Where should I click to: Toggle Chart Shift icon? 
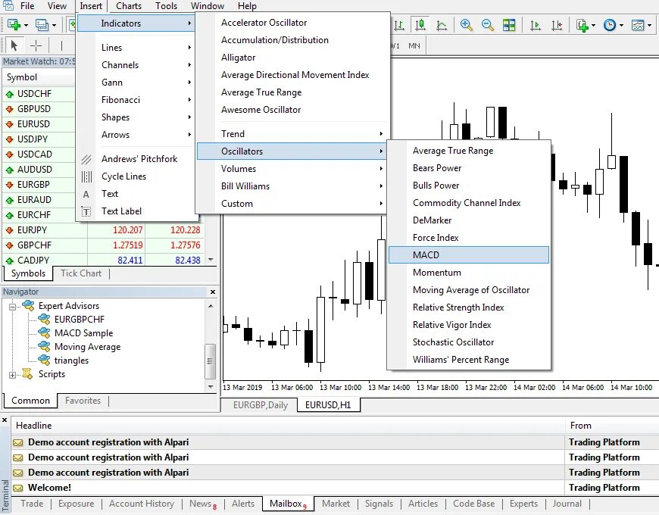point(557,25)
